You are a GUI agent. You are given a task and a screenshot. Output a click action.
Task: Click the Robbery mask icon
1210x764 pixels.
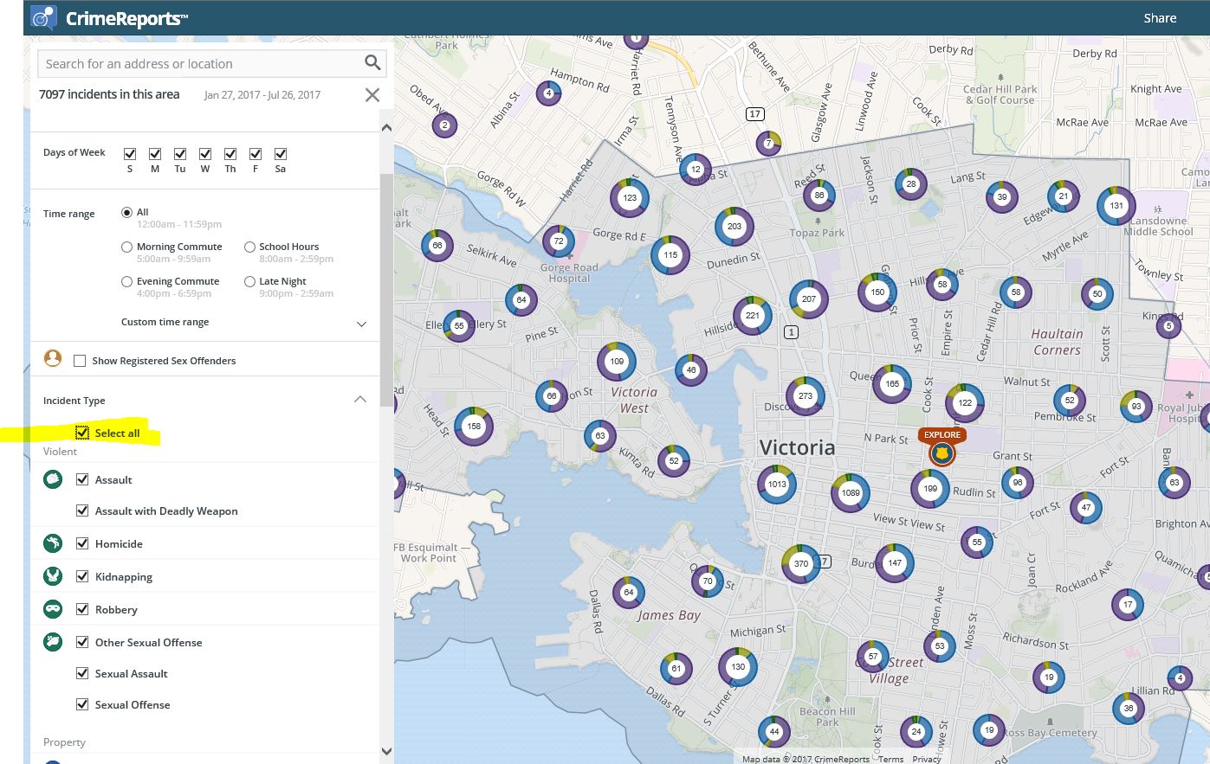(53, 609)
